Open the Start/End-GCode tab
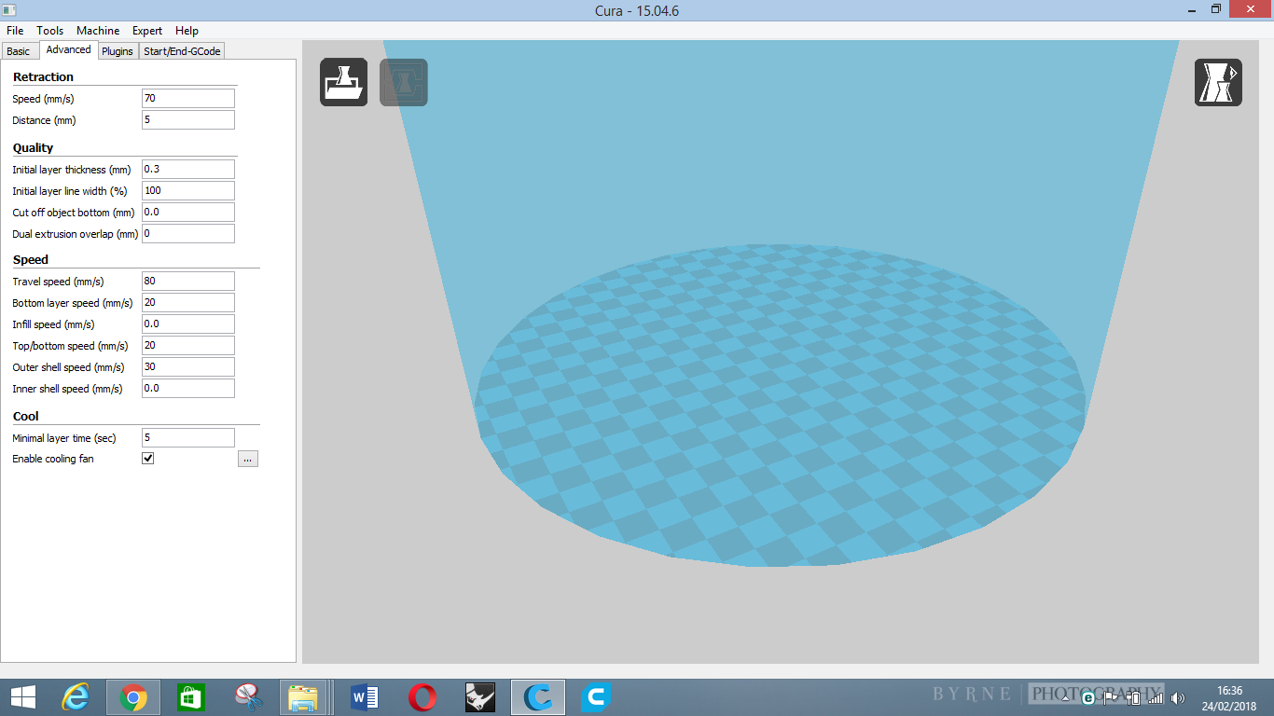 coord(182,51)
